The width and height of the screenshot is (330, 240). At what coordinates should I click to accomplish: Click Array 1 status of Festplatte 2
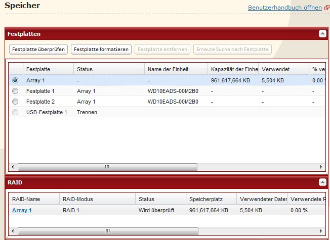tap(86, 102)
